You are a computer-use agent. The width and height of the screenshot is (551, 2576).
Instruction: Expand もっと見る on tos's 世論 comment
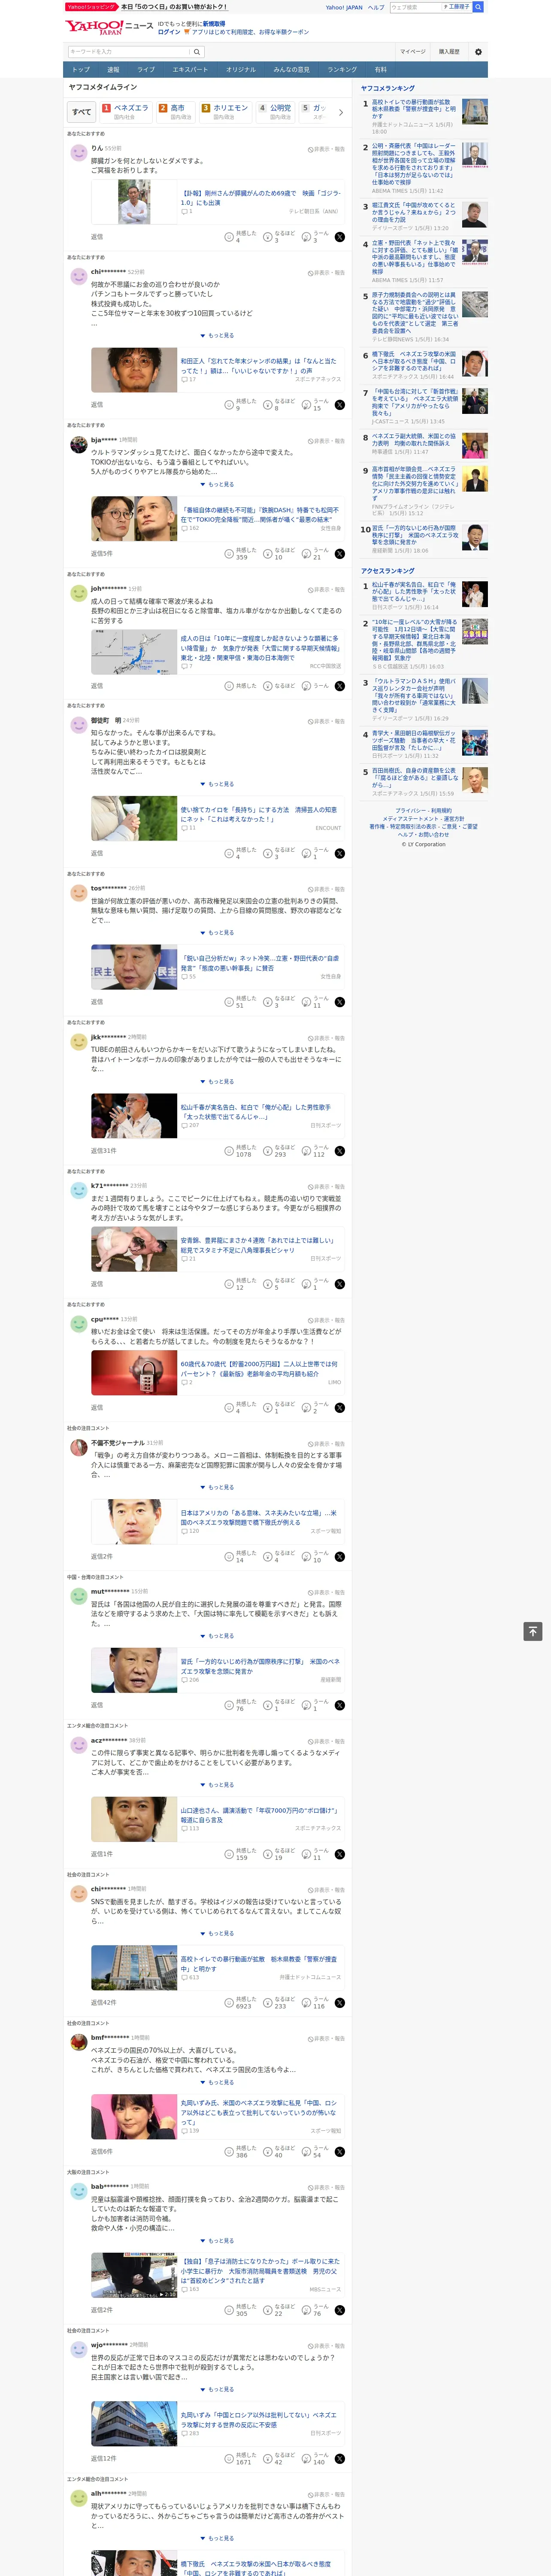217,933
